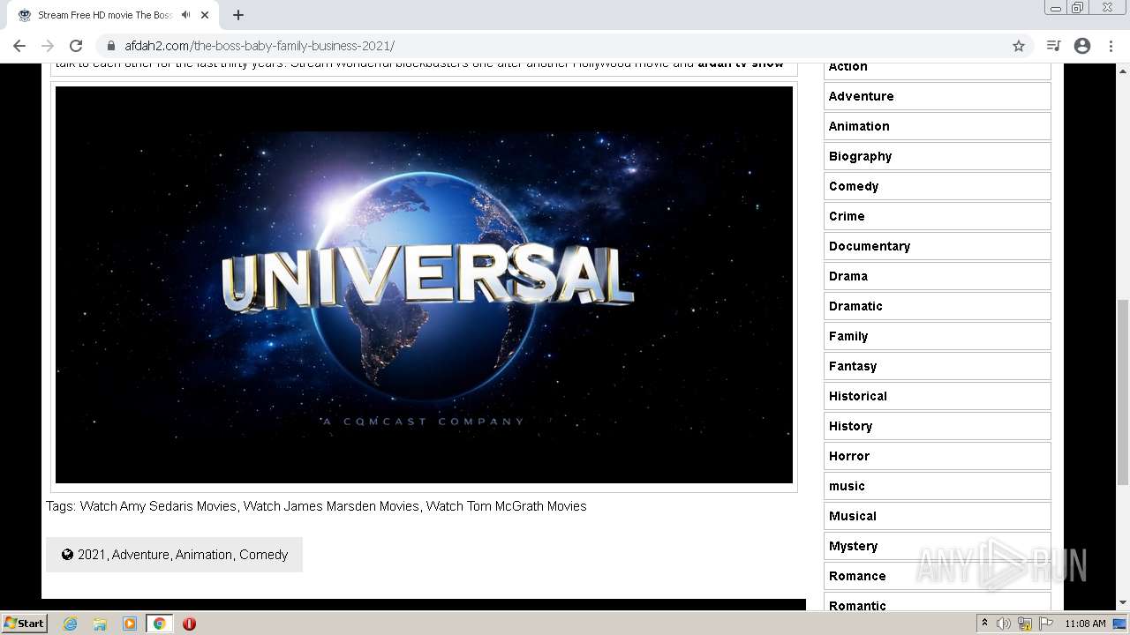Go back to the previous page
Screen dimensions: 1130x635
point(19,46)
